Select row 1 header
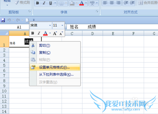 (4, 42)
